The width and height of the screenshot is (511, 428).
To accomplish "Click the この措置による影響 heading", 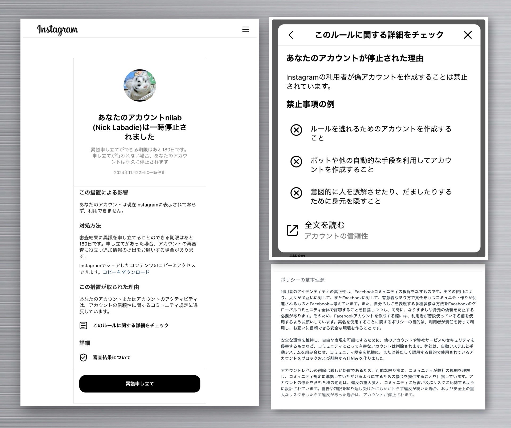I will point(104,193).
